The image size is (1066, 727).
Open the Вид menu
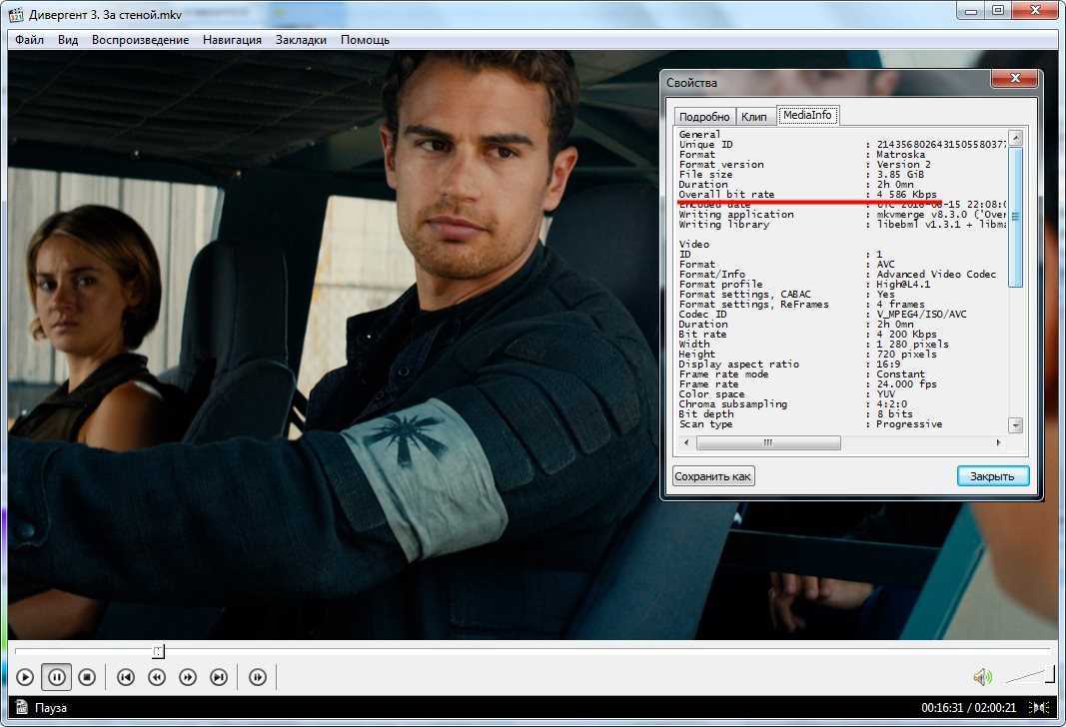68,40
